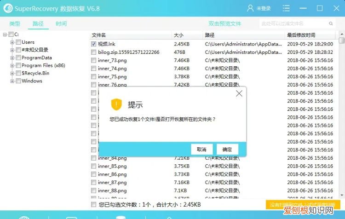Click the SuperRecovery logo icon
Screen dimensions: 345x219
click(8, 8)
